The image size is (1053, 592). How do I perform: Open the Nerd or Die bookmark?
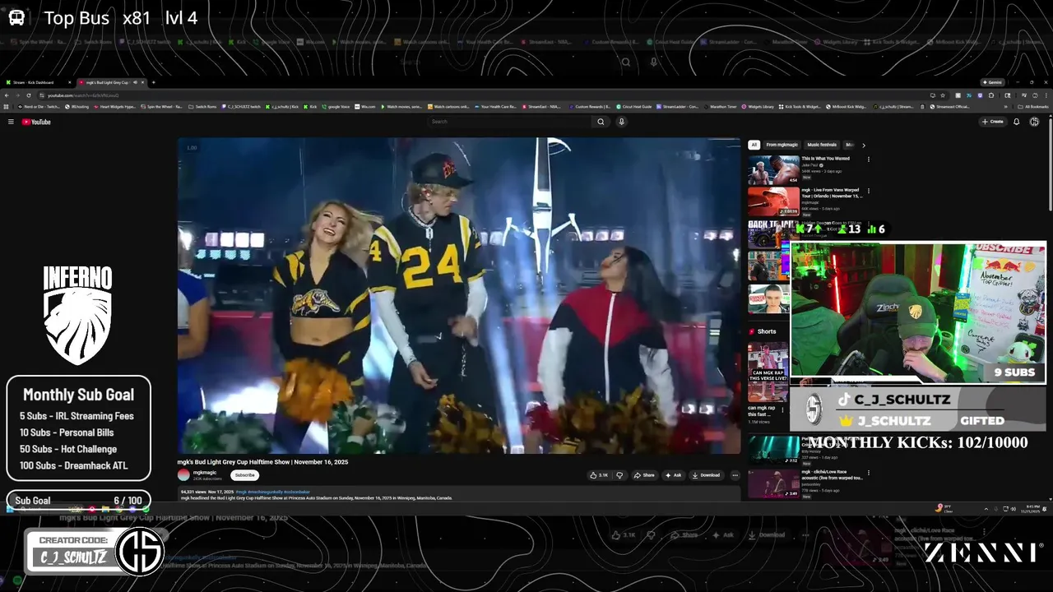point(39,107)
